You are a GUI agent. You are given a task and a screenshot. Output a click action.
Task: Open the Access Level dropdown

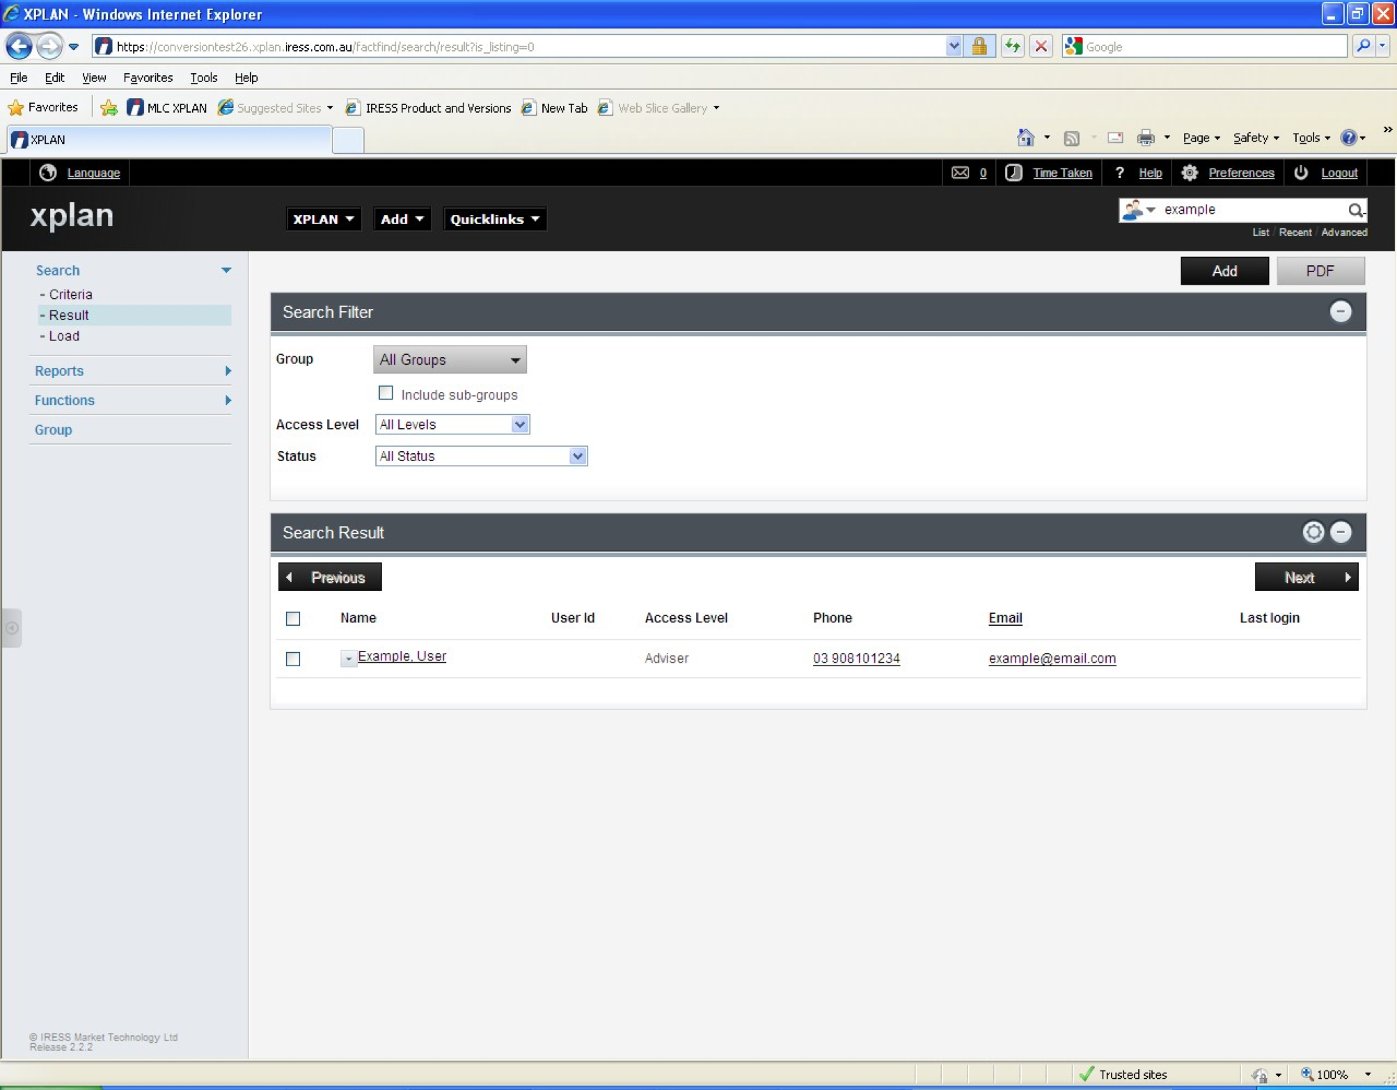tap(452, 425)
